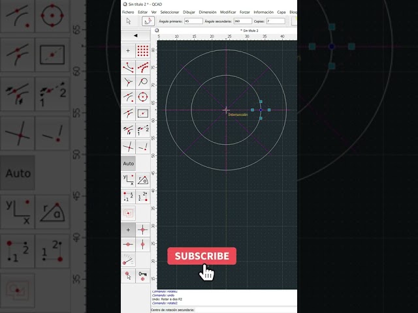Click the Ángulo secundario input field

click(x=242, y=21)
